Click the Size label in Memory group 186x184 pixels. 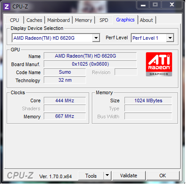pos(115,100)
